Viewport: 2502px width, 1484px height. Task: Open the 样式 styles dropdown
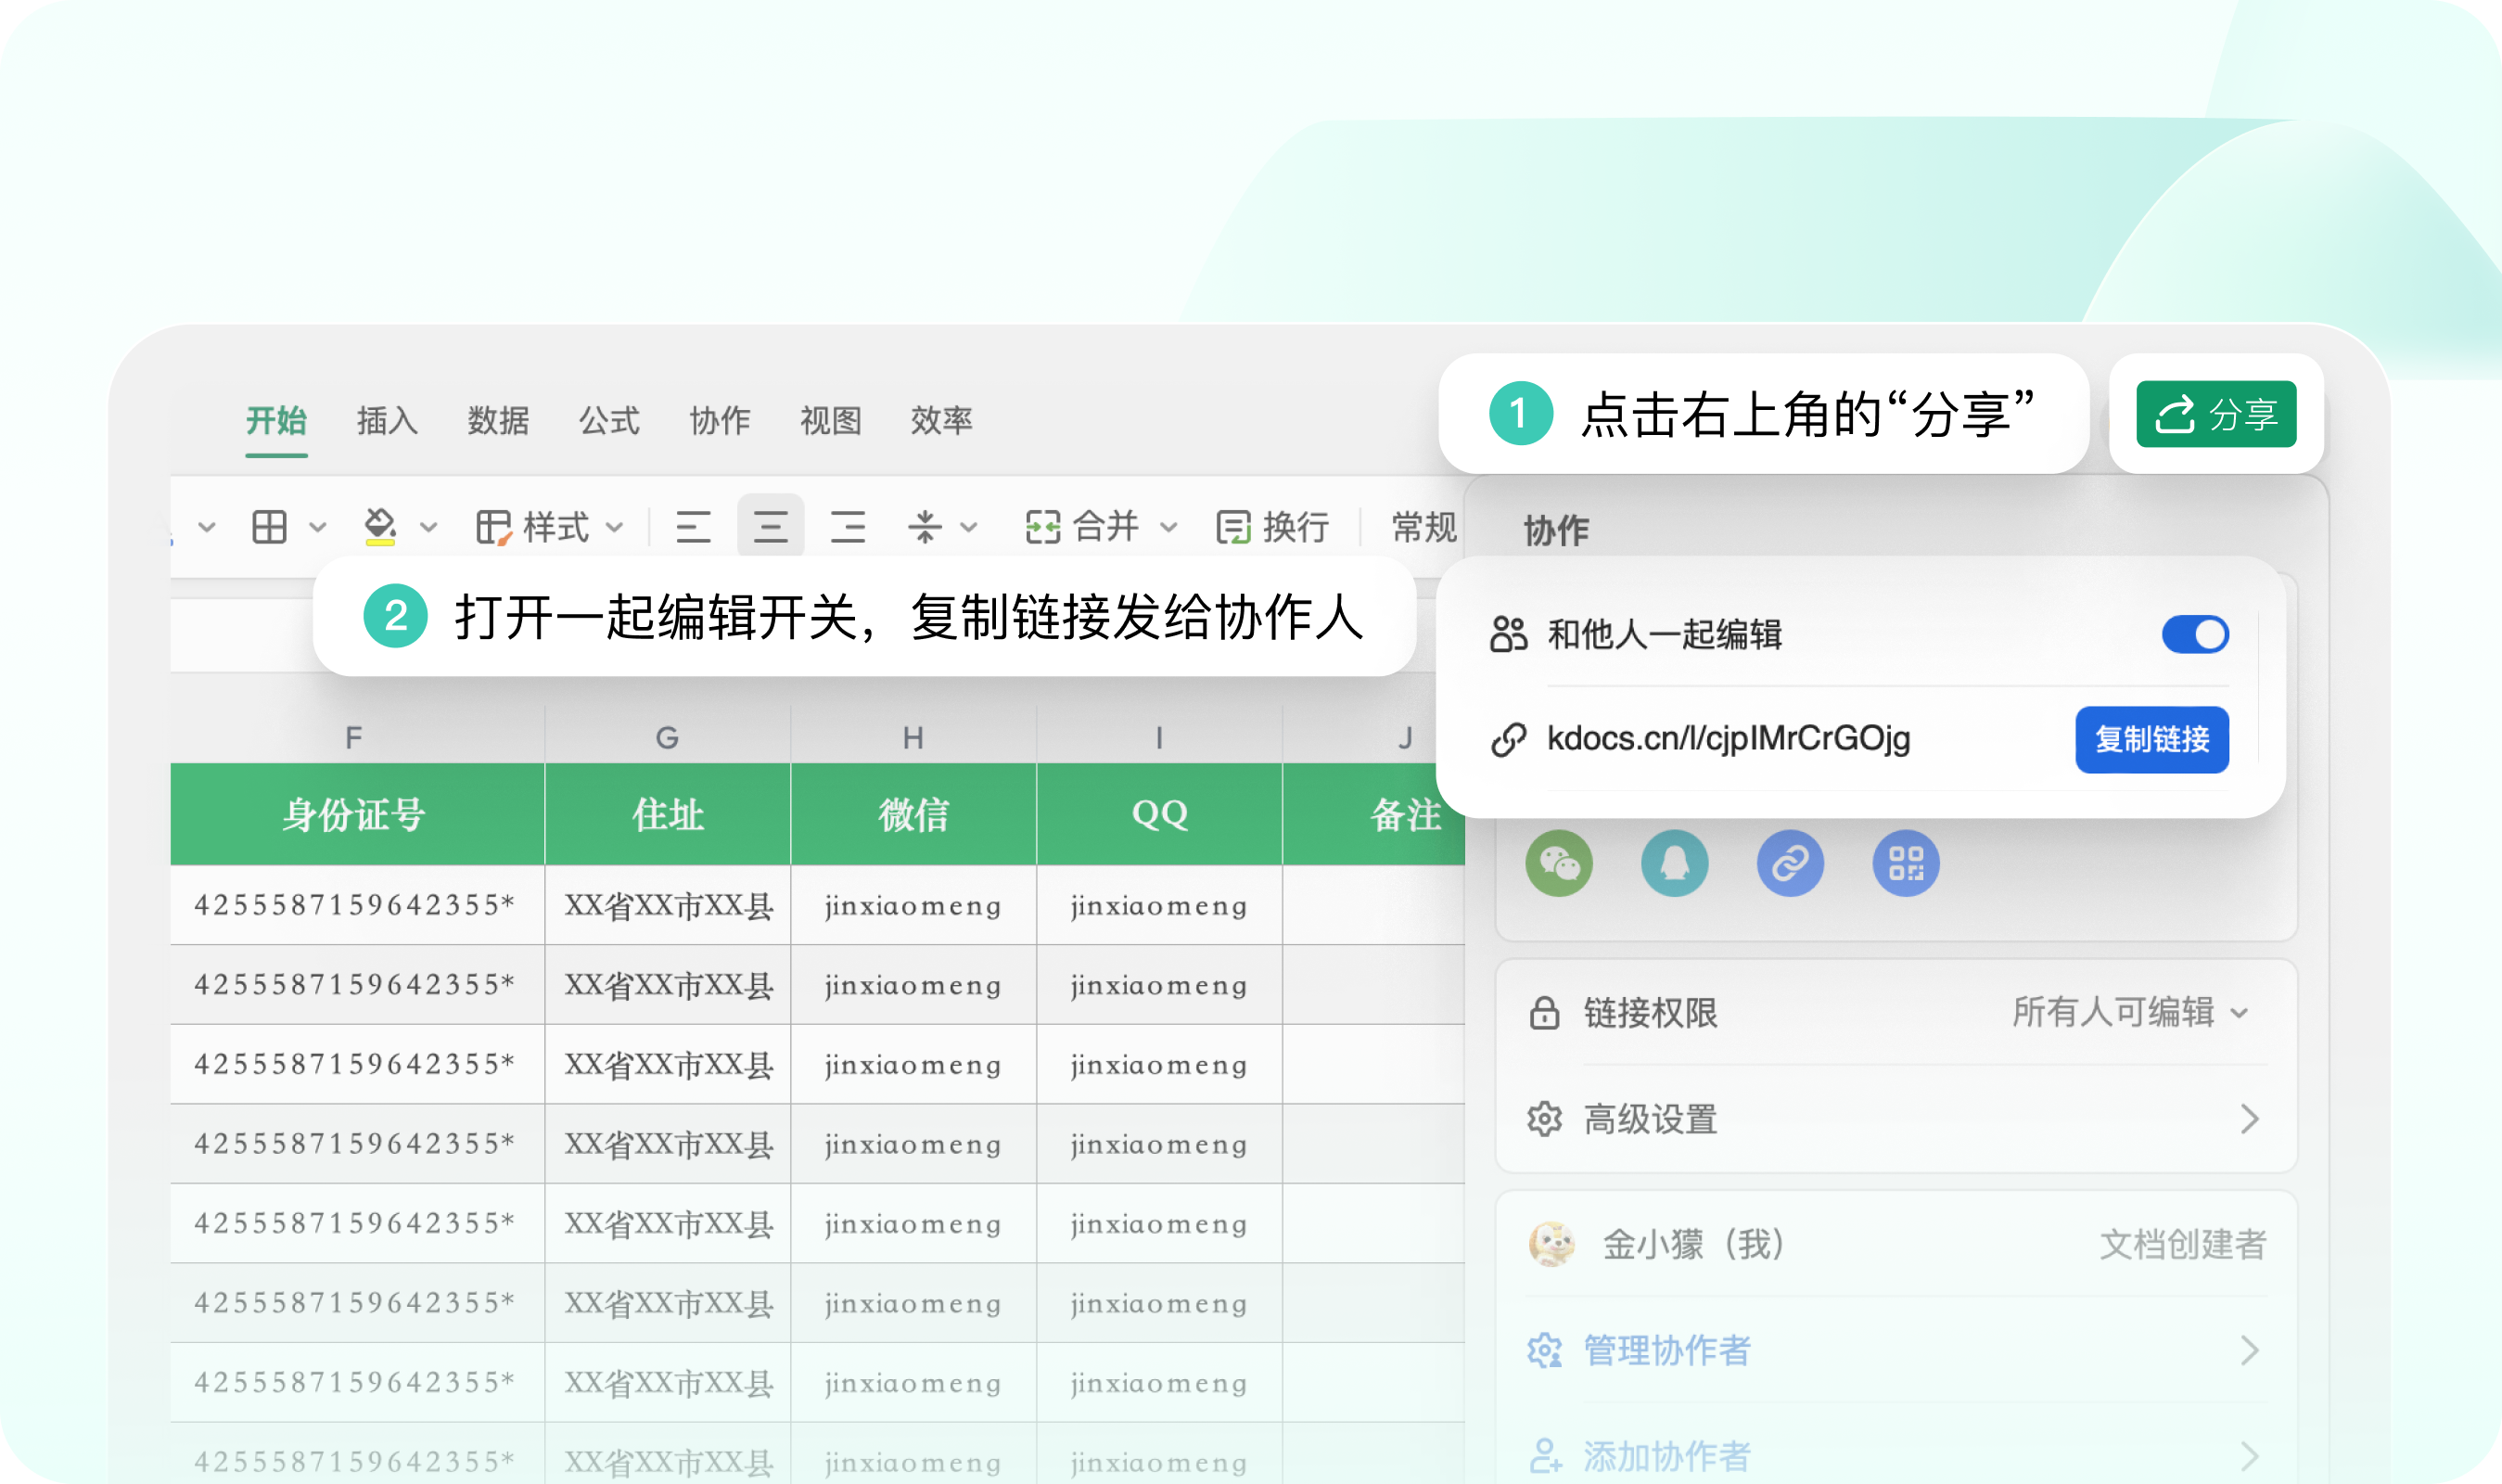[550, 526]
